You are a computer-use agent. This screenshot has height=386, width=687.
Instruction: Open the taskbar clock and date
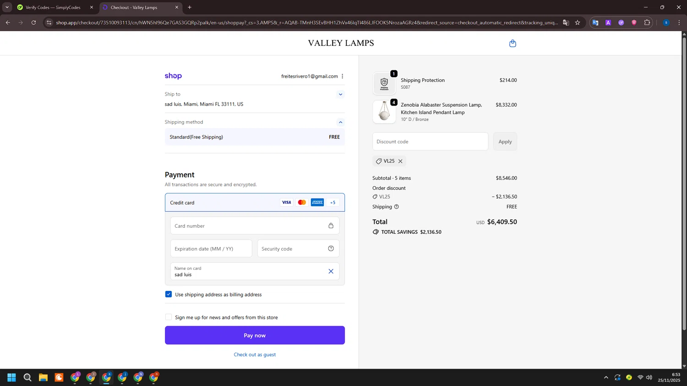[669, 377]
